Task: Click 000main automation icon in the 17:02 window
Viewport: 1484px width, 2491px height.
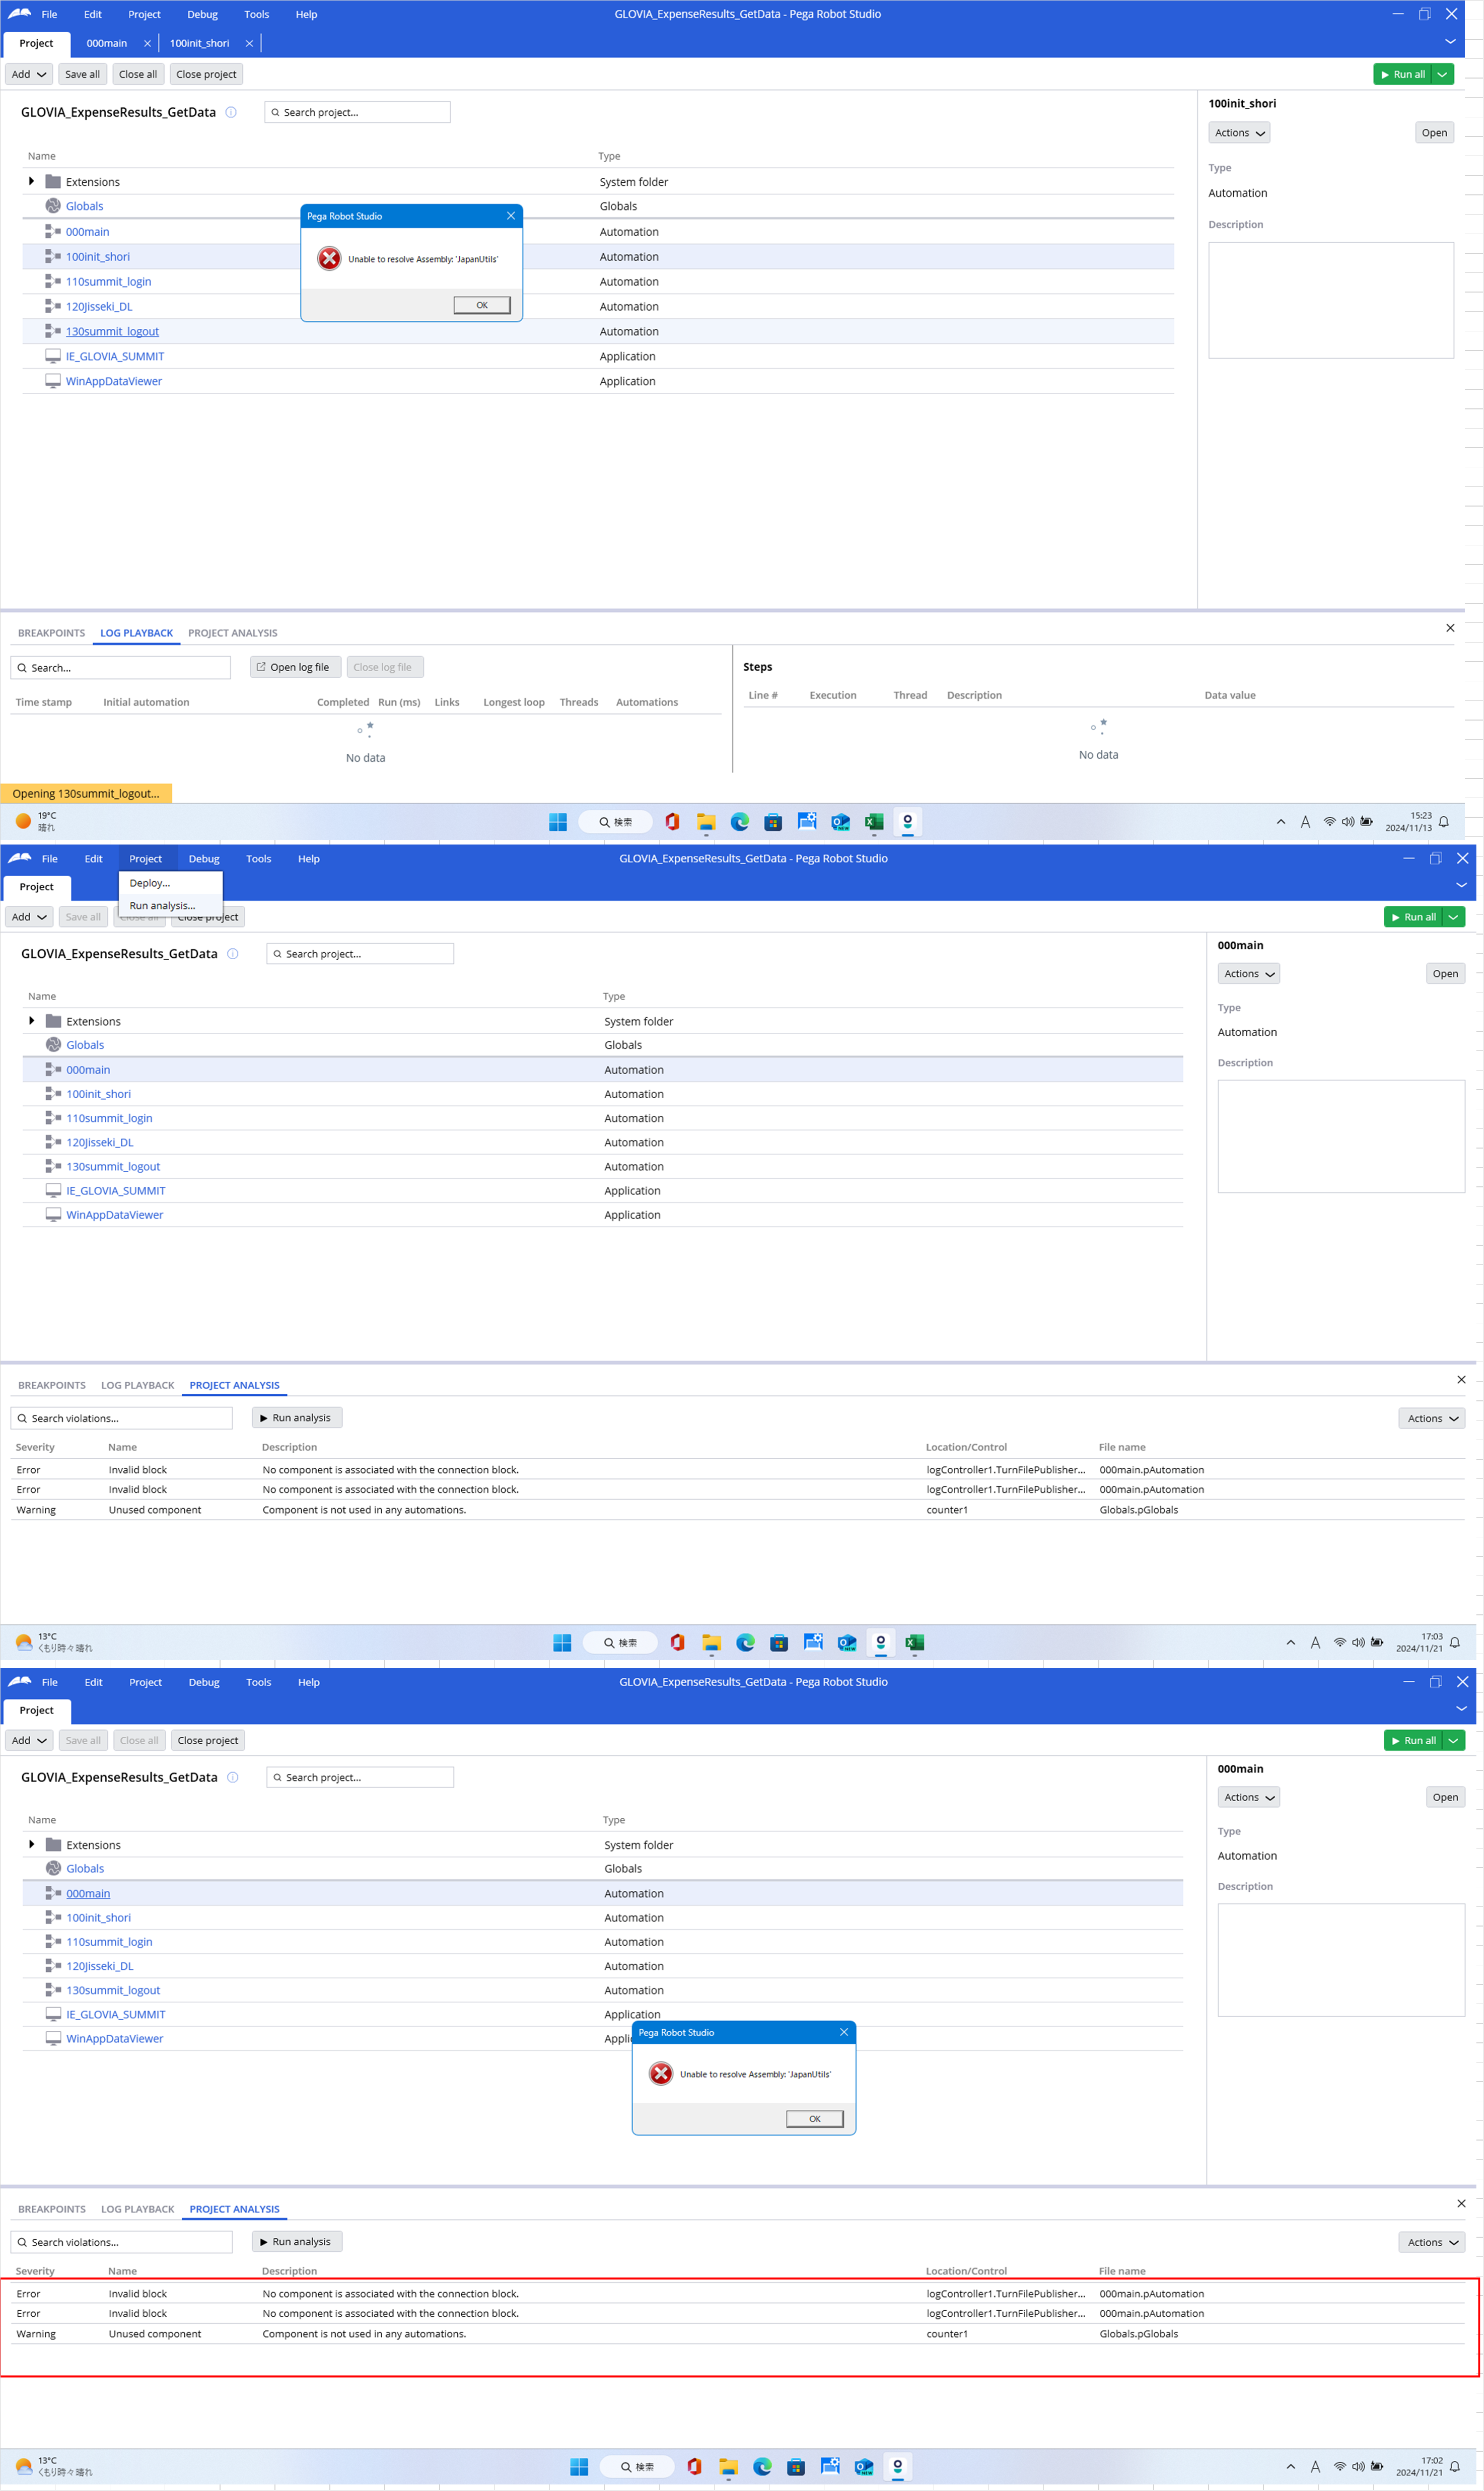Action: 54,1893
